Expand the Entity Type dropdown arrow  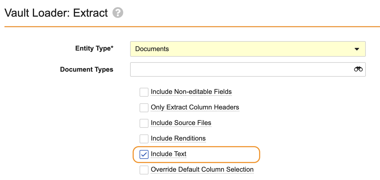(357, 49)
